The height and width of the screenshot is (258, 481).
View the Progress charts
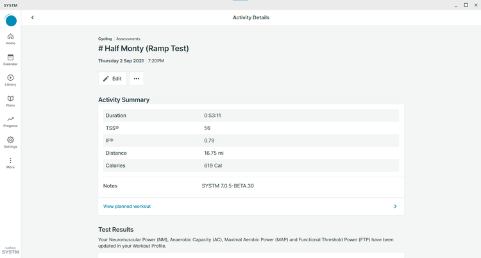click(10, 122)
